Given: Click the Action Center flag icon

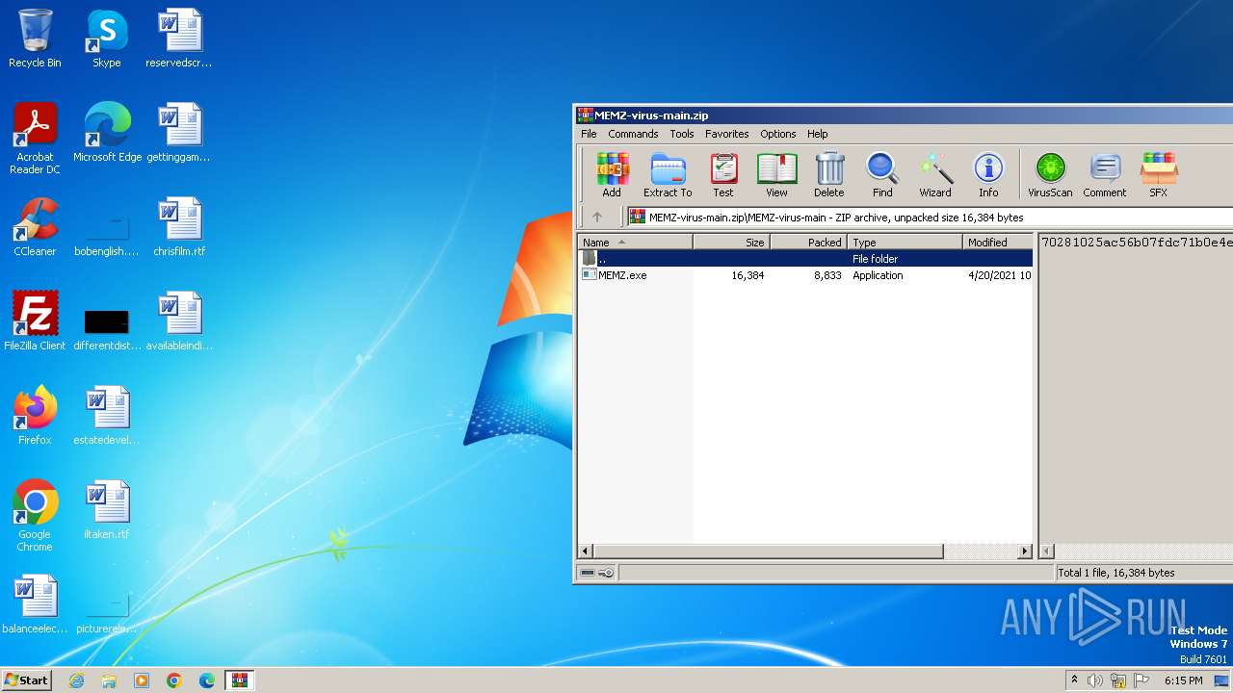Looking at the screenshot, I should click(x=1141, y=680).
